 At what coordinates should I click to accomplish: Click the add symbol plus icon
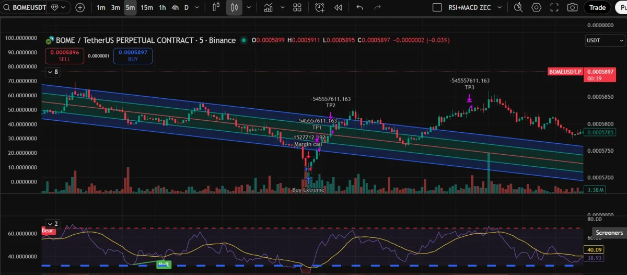[x=80, y=8]
